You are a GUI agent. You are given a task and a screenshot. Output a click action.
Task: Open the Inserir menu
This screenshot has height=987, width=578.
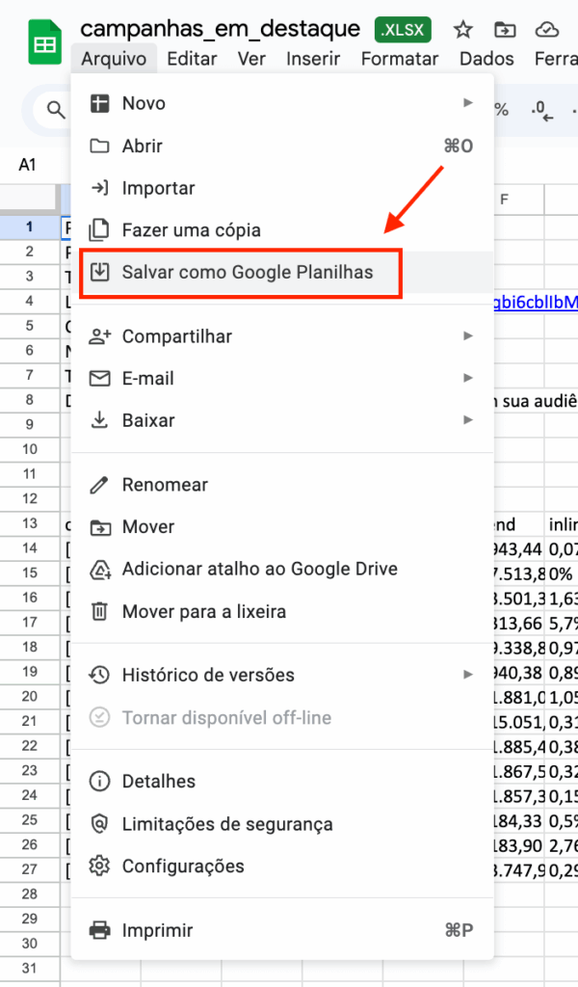tap(313, 59)
